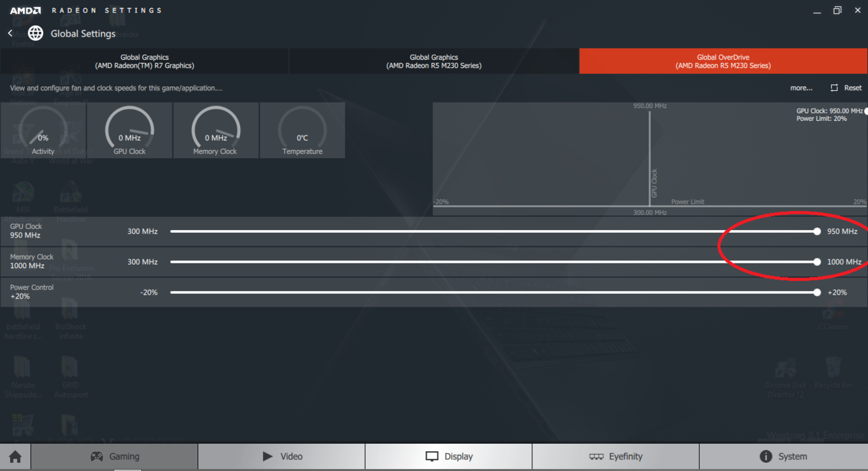This screenshot has width=868, height=471.
Task: Click the Gaming controller icon
Action: 97,457
